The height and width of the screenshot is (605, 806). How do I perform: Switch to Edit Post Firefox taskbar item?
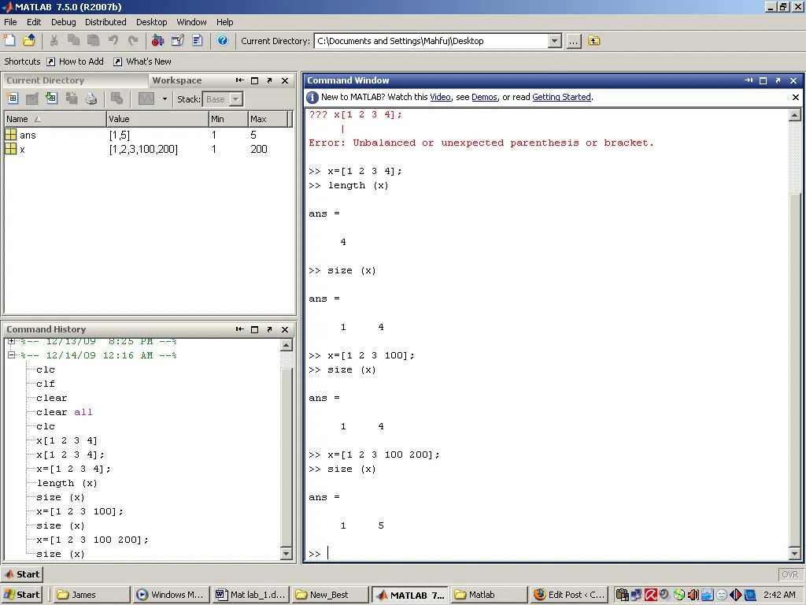(568, 595)
